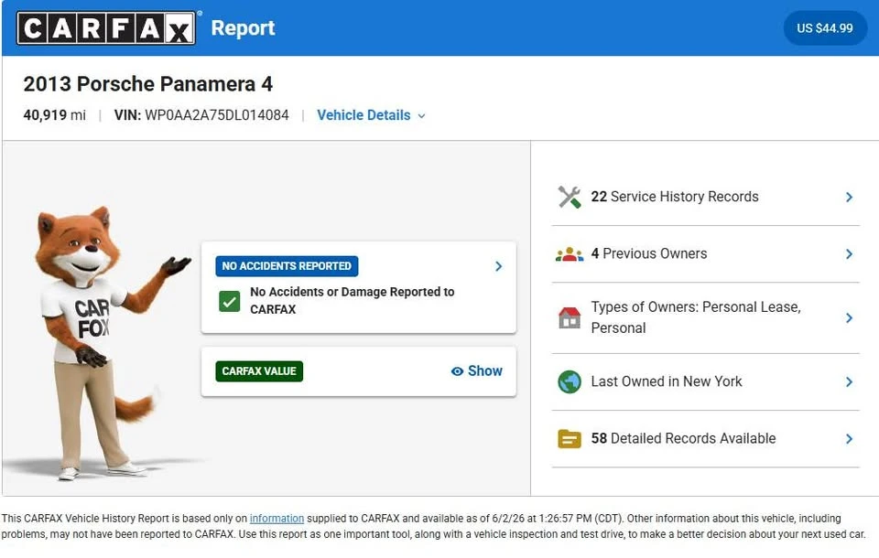879x558 pixels.
Task: Click 'No Accidents or Damage Reported to CARFAX' text
Action: coord(352,300)
